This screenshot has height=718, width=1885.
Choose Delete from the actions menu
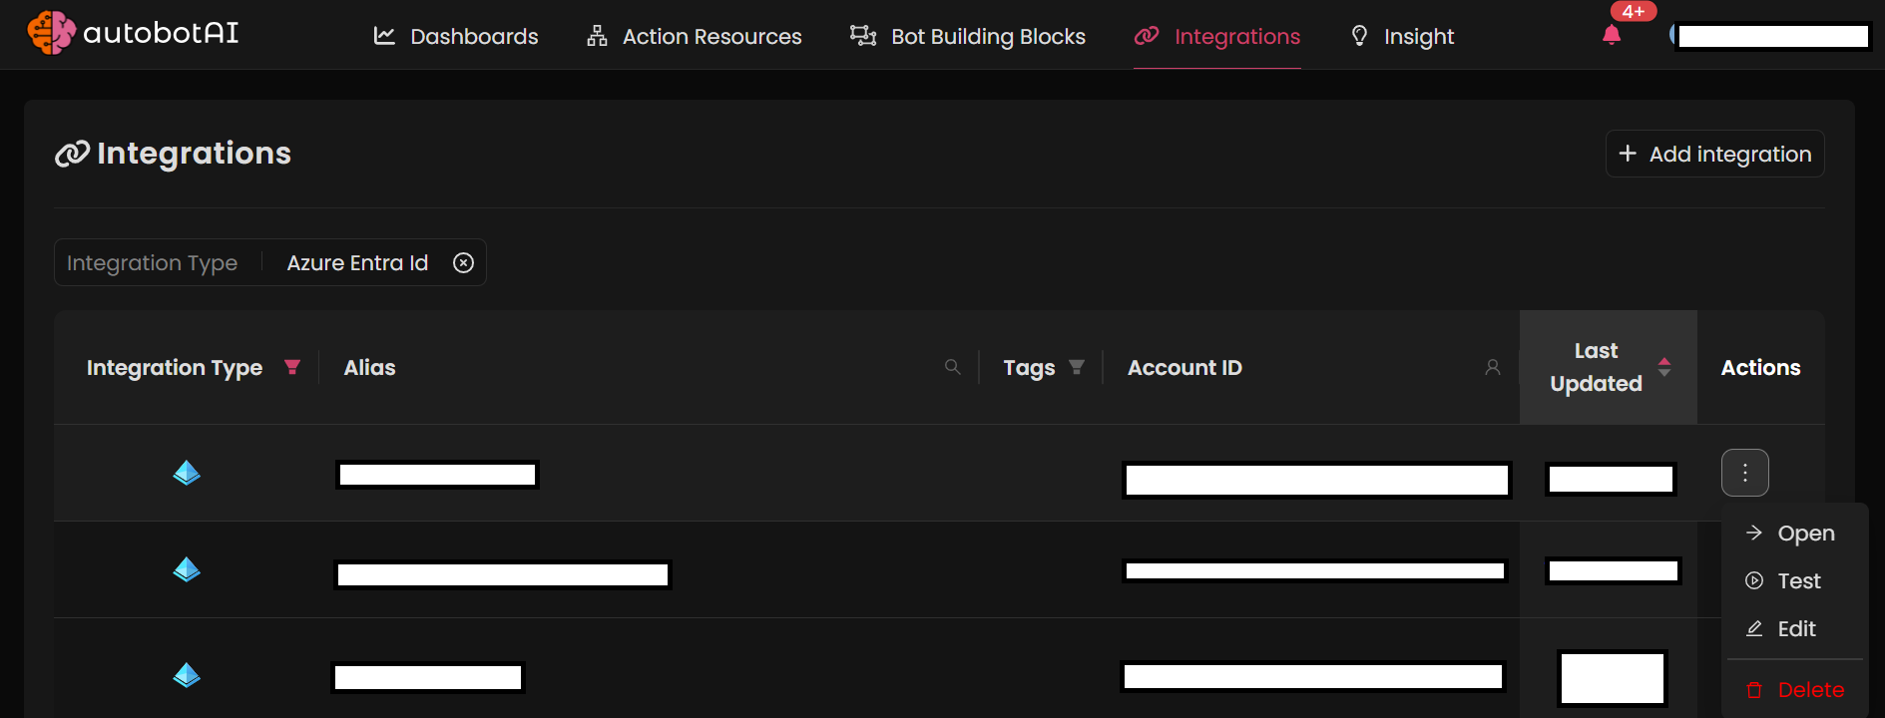click(1794, 690)
